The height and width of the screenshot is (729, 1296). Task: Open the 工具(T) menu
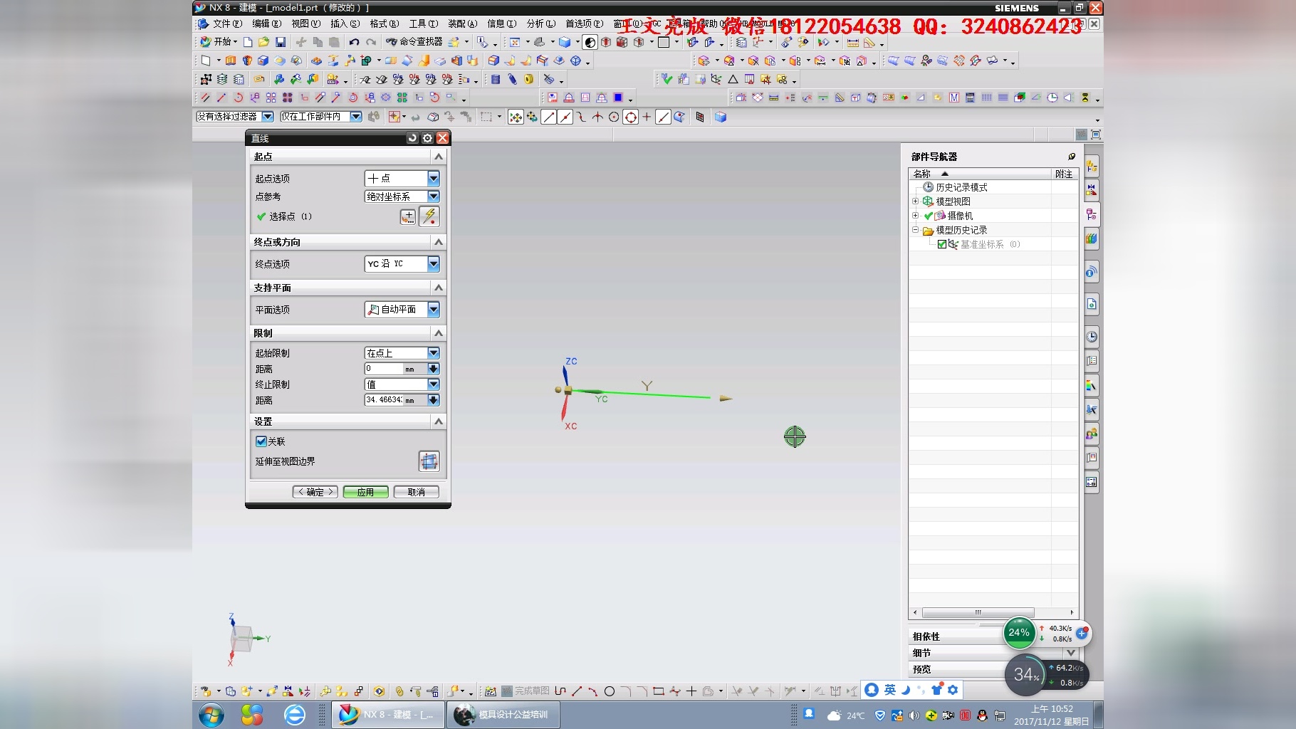point(423,23)
